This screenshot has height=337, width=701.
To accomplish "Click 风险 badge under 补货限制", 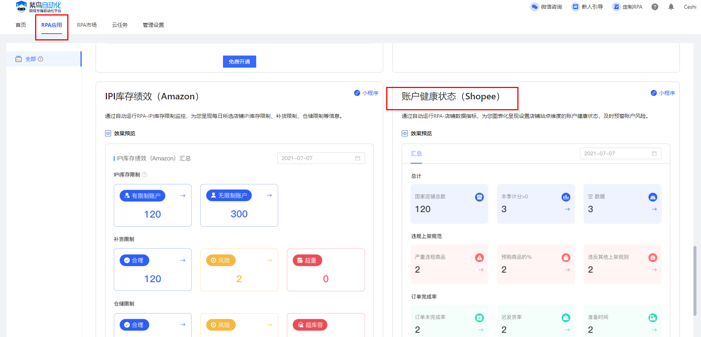I will pos(221,260).
